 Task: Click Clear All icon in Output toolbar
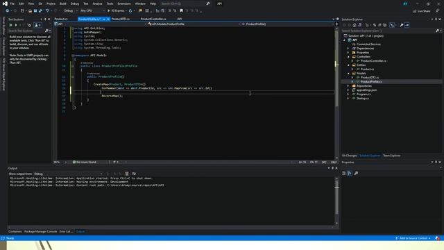tap(127, 174)
